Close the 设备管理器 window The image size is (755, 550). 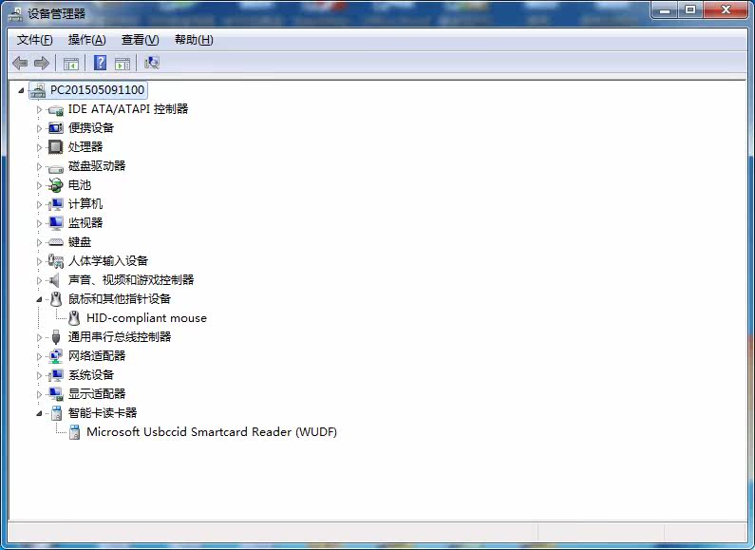(x=727, y=10)
